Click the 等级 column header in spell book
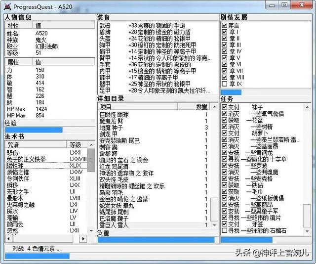This screenshot has height=264, width=316. tap(77, 145)
